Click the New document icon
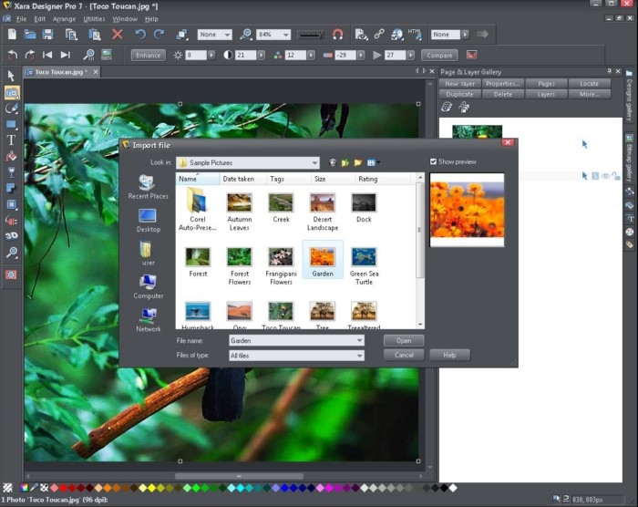 [12, 35]
